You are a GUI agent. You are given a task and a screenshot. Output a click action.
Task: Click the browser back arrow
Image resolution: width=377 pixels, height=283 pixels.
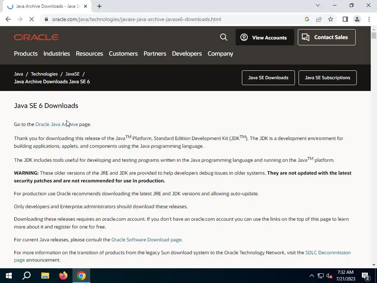8,19
